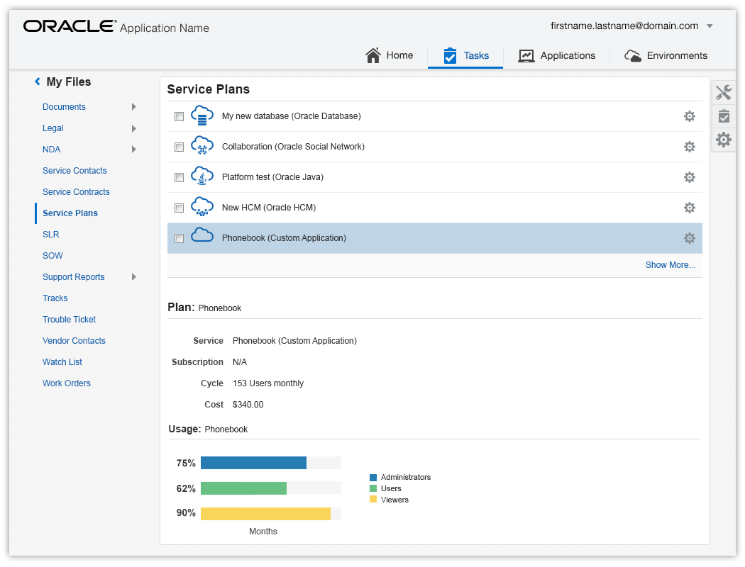Open the wrench and screwdriver tools panel
745x567 pixels.
724,92
